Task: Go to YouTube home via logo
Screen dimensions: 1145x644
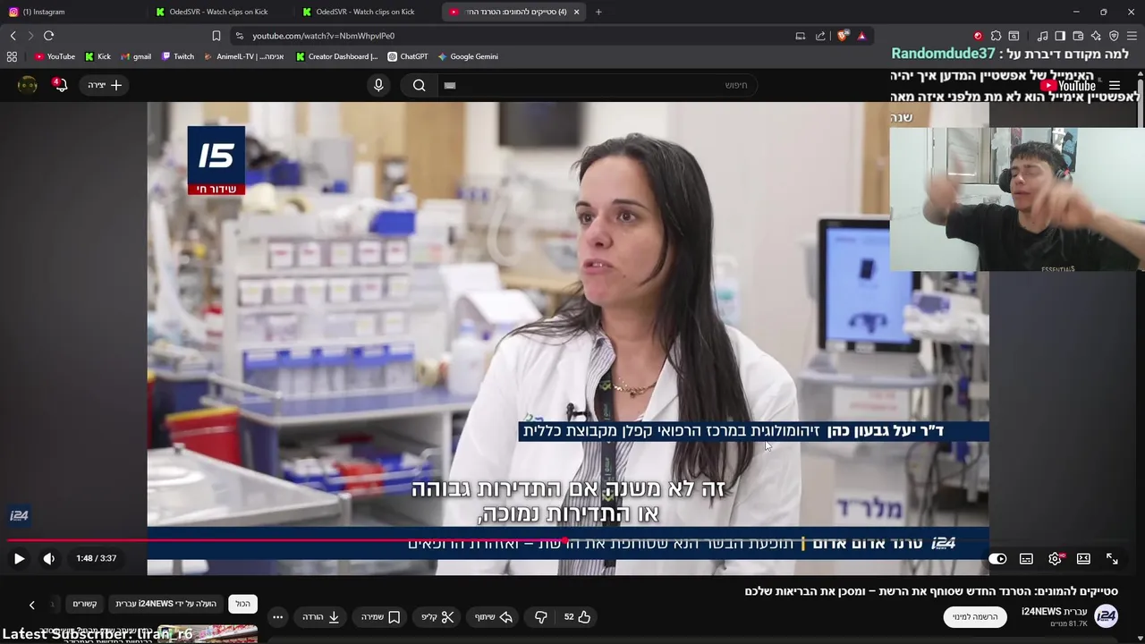Action: [x=1068, y=86]
